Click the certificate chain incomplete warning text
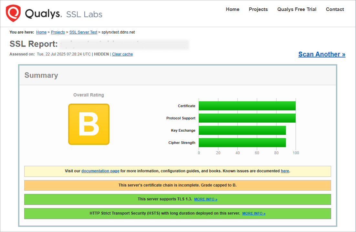The height and width of the screenshot is (232, 356). point(178,185)
